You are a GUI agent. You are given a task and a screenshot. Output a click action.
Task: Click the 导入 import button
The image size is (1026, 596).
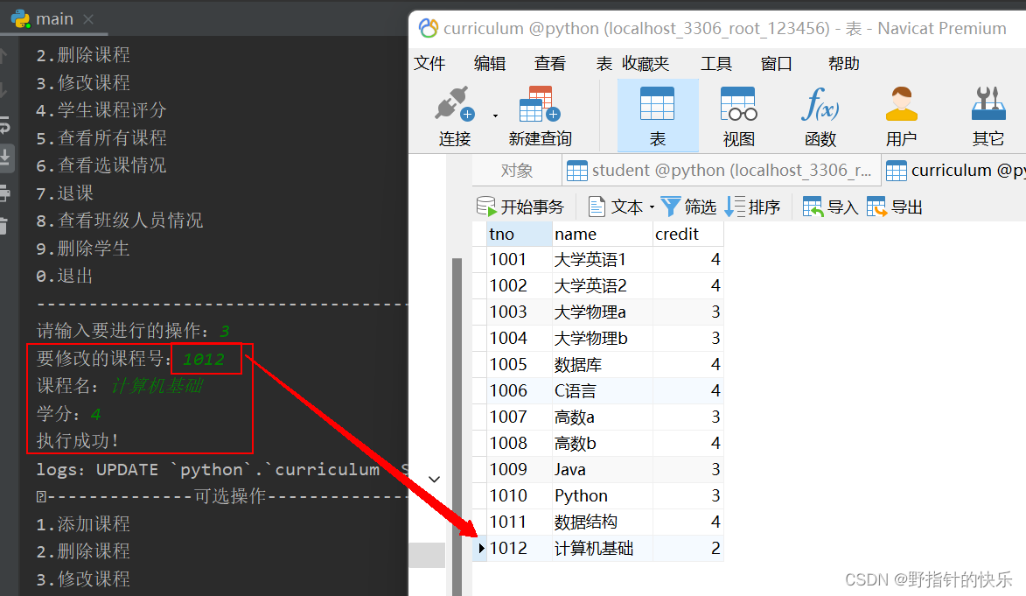(830, 207)
